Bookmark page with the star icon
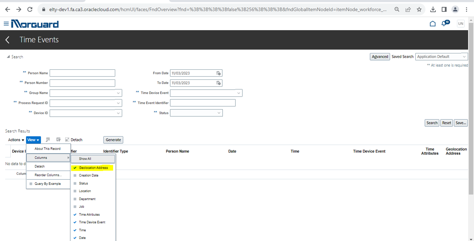 click(x=419, y=9)
